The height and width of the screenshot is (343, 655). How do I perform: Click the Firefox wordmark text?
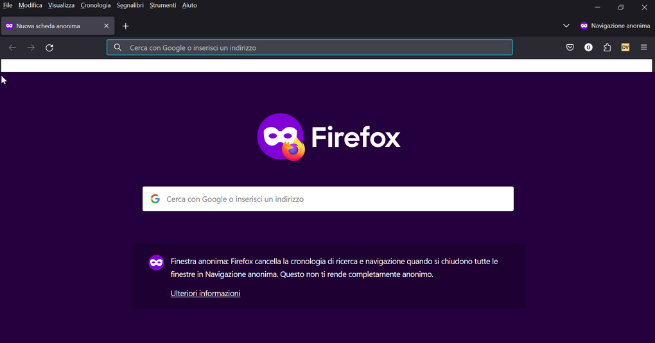click(356, 137)
